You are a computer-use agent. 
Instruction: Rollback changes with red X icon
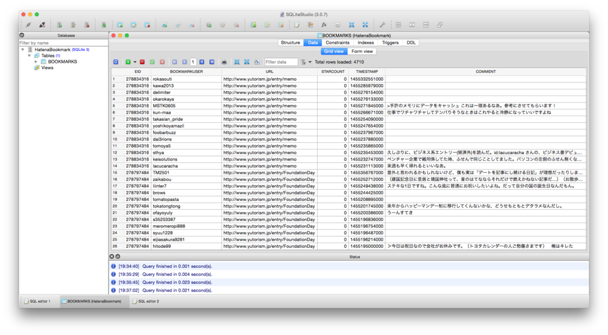pyautogui.click(x=163, y=62)
